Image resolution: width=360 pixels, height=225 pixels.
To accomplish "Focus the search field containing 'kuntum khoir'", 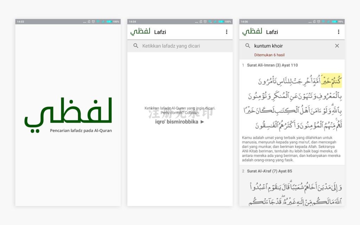I will pos(292,46).
